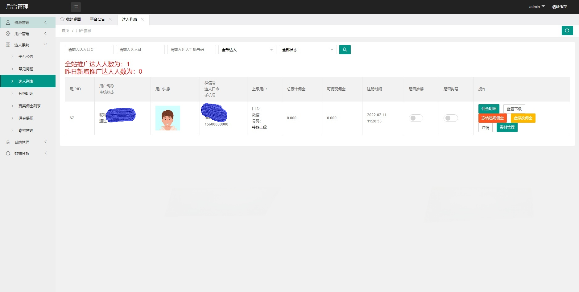Open the 全部达人 dropdown

[x=247, y=50]
